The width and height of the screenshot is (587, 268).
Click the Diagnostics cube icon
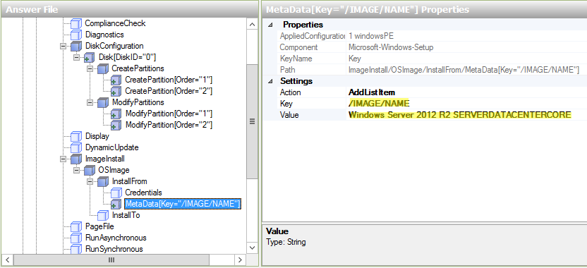(76, 35)
